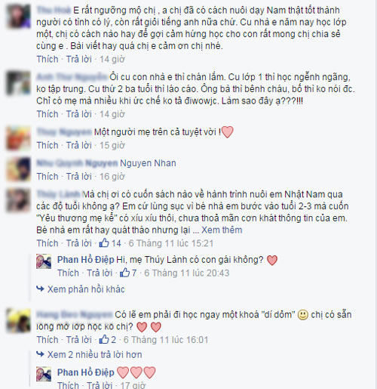Reply to the Nguyen Nhan tag comment

click(x=79, y=177)
